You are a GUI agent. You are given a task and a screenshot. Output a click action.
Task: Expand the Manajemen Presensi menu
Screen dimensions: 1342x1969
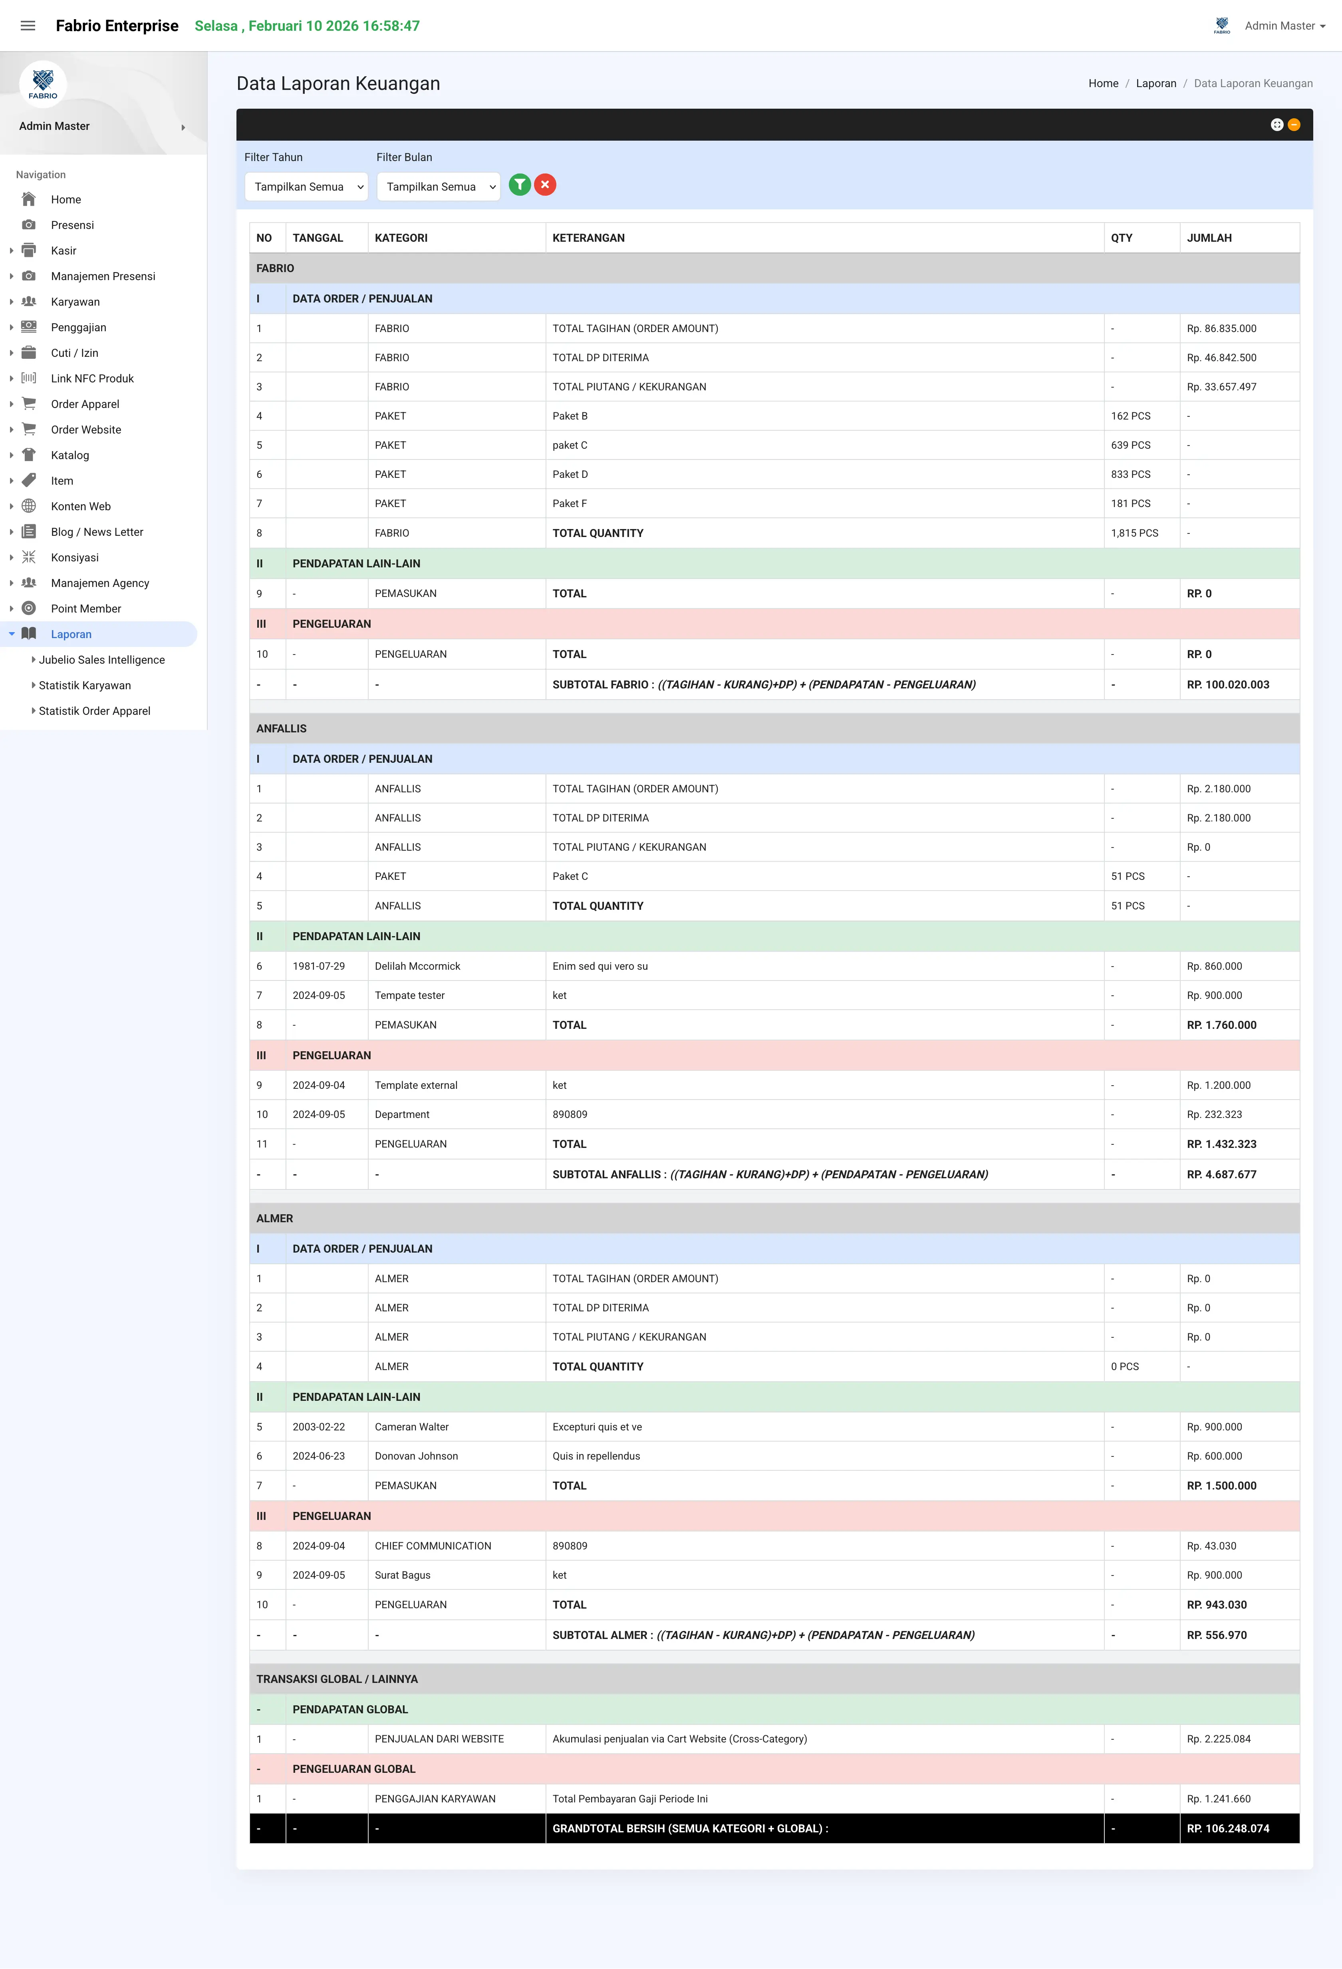click(103, 276)
